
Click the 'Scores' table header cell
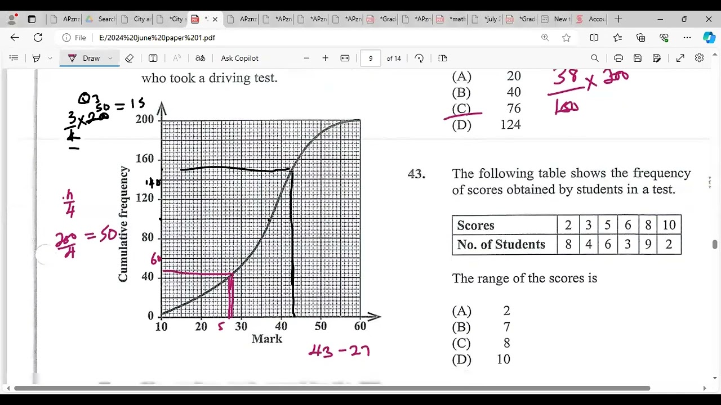[x=504, y=225]
